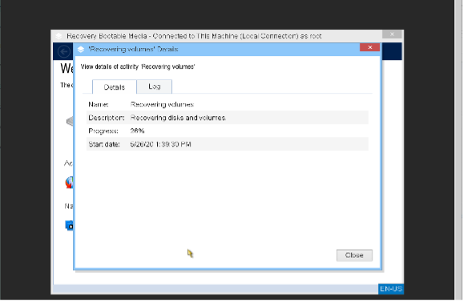Screen dimensions: 463x301
Task: Click the Recovery Bootable Media title bar icon
Action: tap(58, 36)
